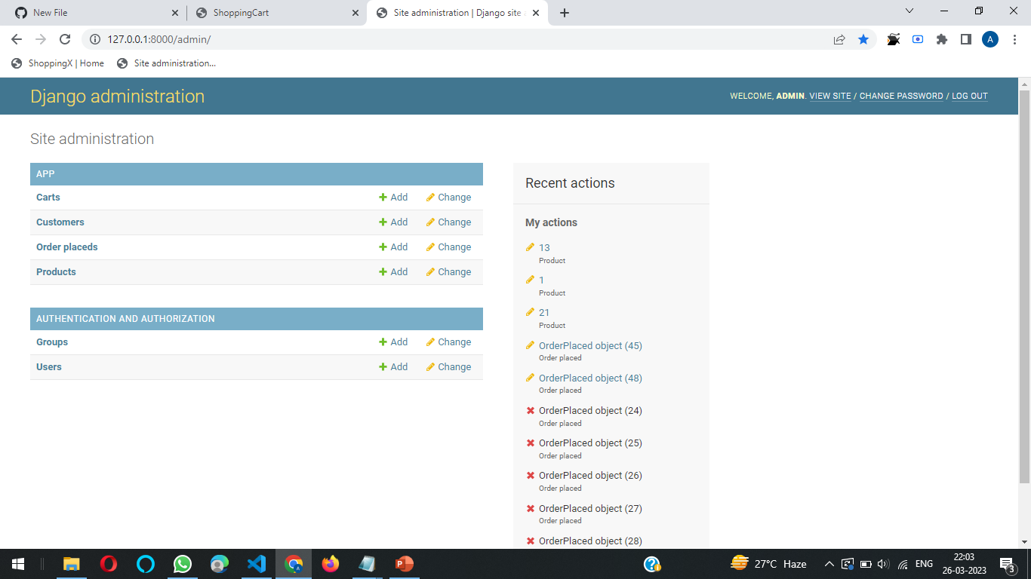Viewport: 1031px width, 579px height.
Task: Open the new tab plus button
Action: (565, 13)
